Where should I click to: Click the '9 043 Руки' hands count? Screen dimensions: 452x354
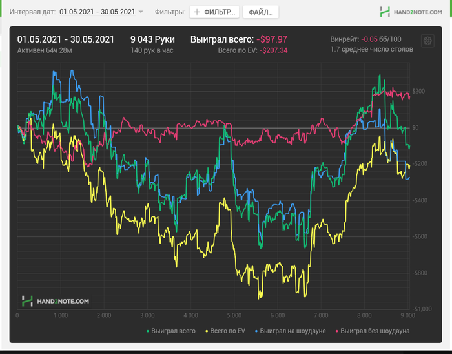(152, 39)
